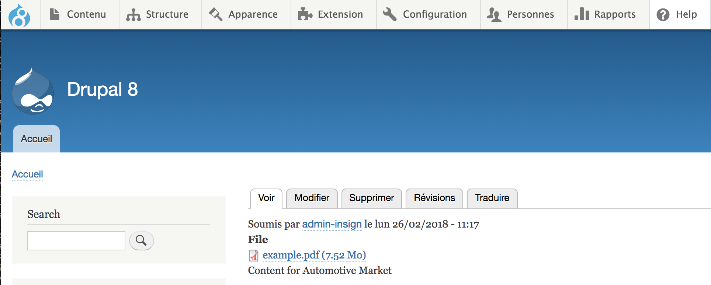Open the Supprimer tab
This screenshot has height=285, width=711.
click(372, 198)
